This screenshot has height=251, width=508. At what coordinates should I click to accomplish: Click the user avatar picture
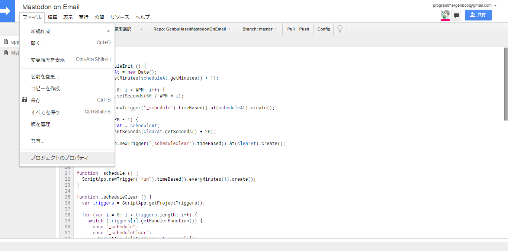click(445, 15)
